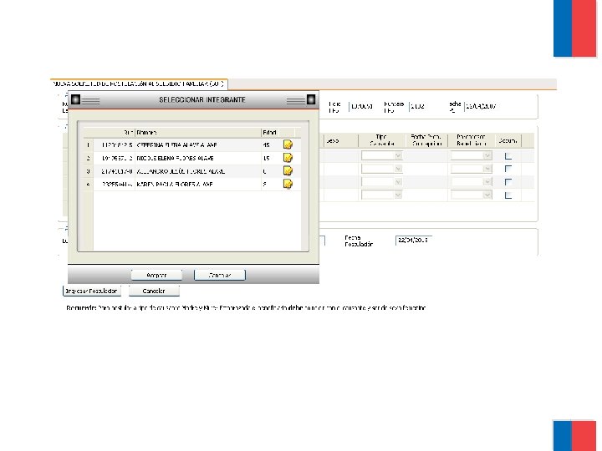Click the right square icon in Seleccionar Integrante title bar
The width and height of the screenshot is (602, 451).
(x=311, y=99)
